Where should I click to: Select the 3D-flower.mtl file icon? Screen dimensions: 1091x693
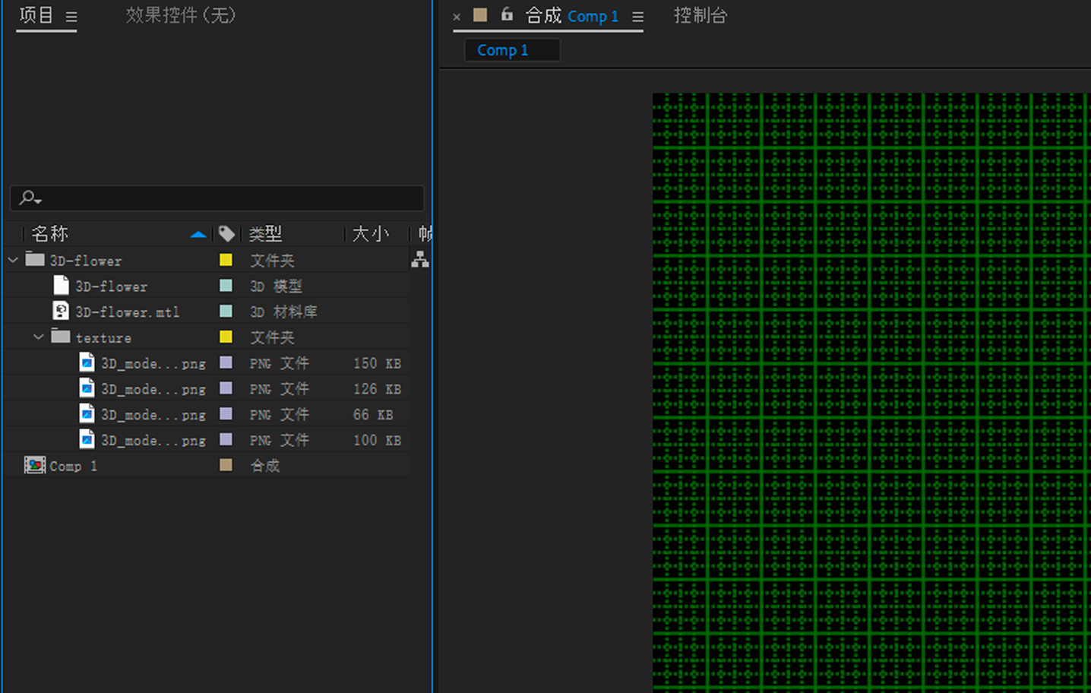61,311
